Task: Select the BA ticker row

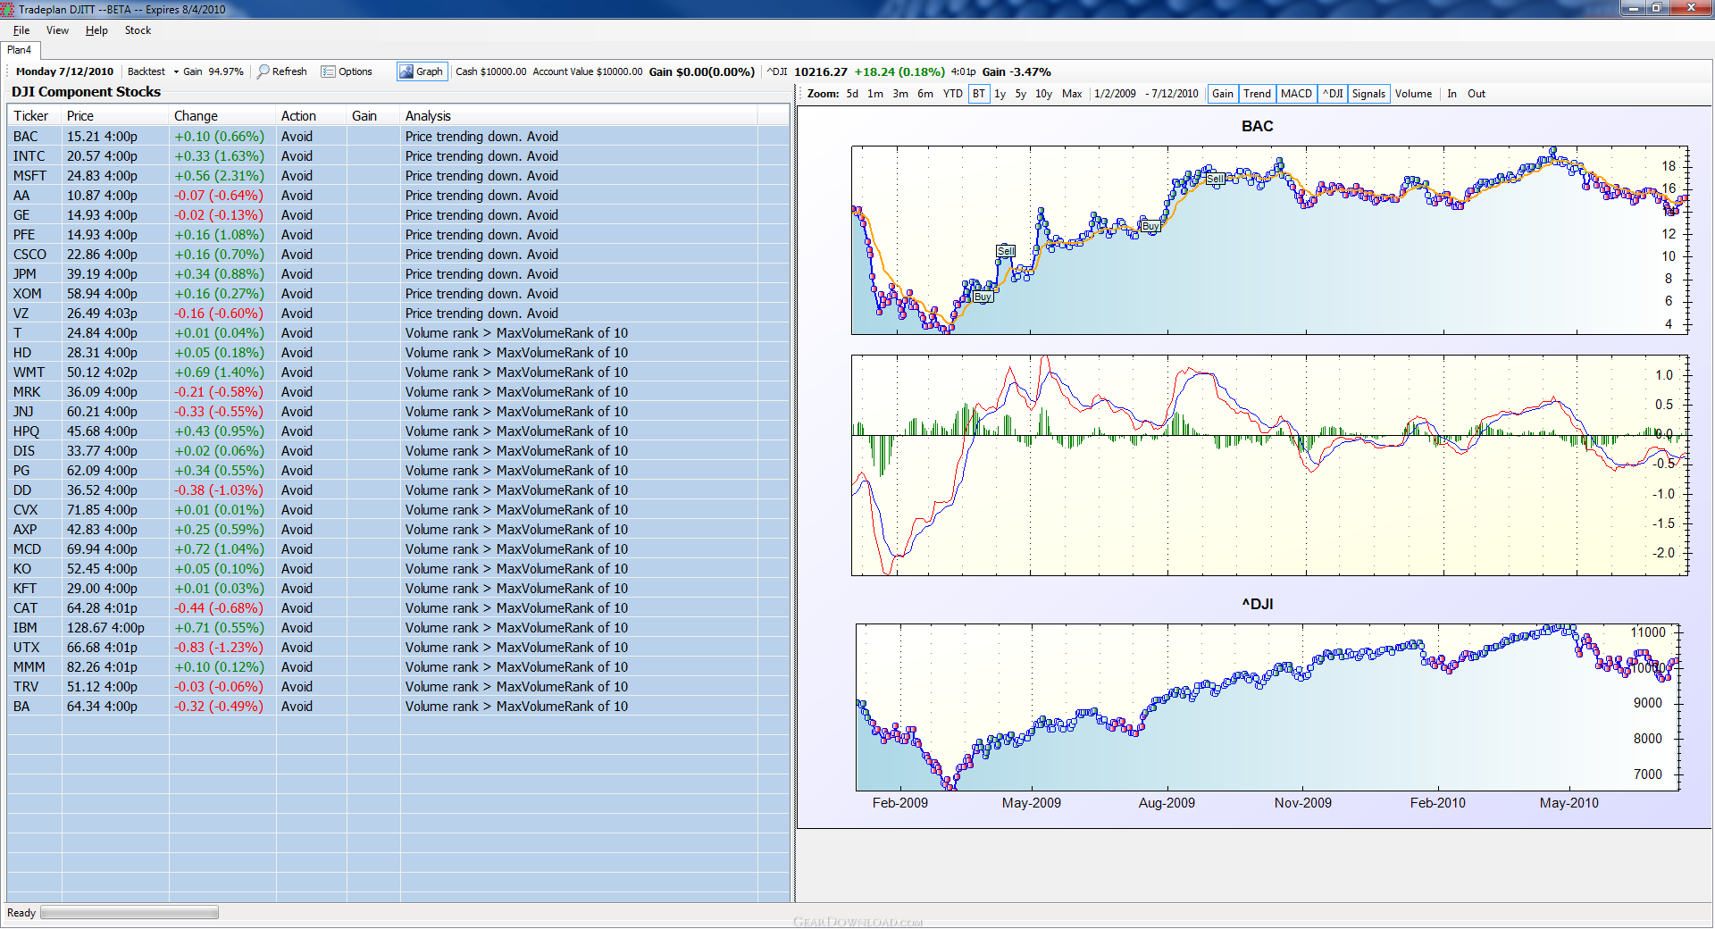Action: coord(398,707)
